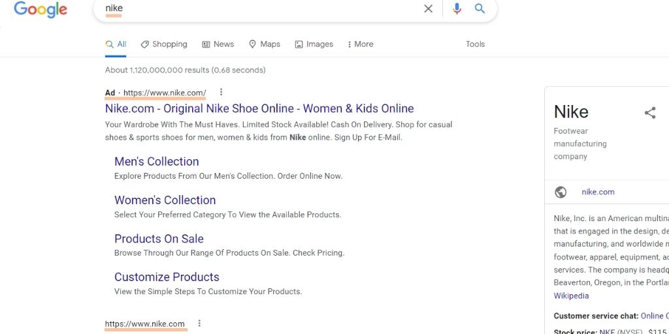The height and width of the screenshot is (334, 669).
Task: Click the About 1,120,000,000 results text
Action: tap(185, 70)
